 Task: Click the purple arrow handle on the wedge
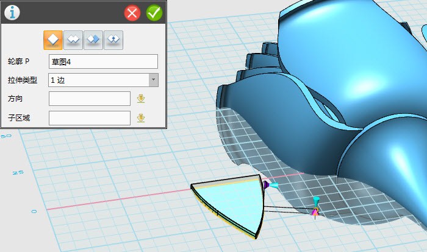tap(266, 184)
